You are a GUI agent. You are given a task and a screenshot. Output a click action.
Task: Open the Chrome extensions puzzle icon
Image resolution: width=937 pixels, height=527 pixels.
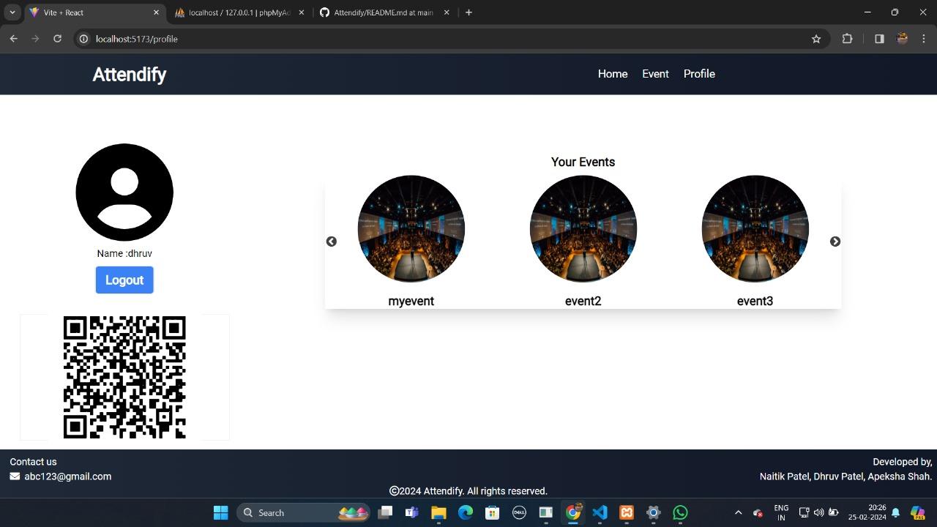pos(847,39)
